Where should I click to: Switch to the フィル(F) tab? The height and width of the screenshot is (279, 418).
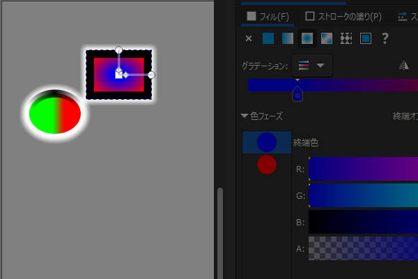[268, 17]
